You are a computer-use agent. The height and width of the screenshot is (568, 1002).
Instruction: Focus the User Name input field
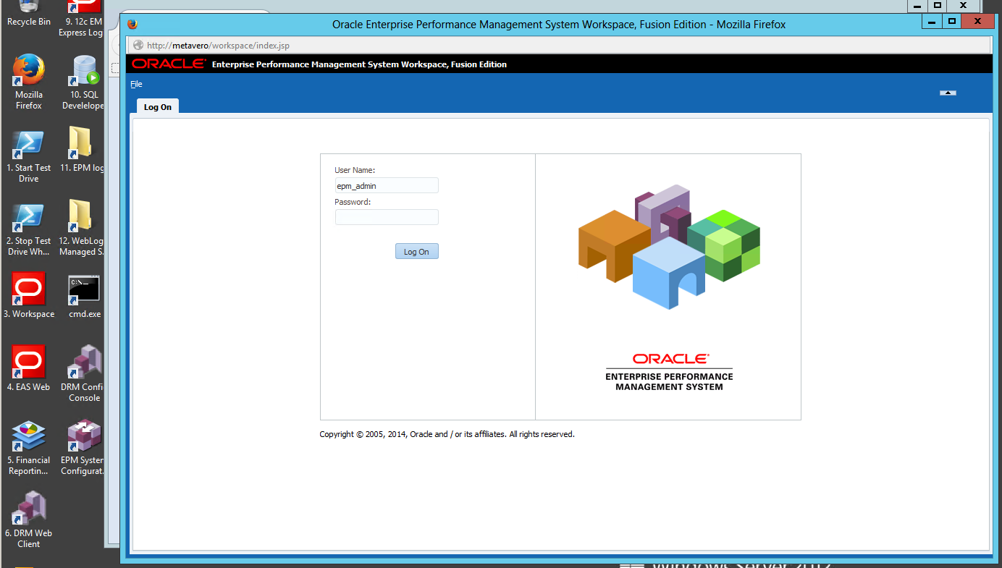coord(387,185)
